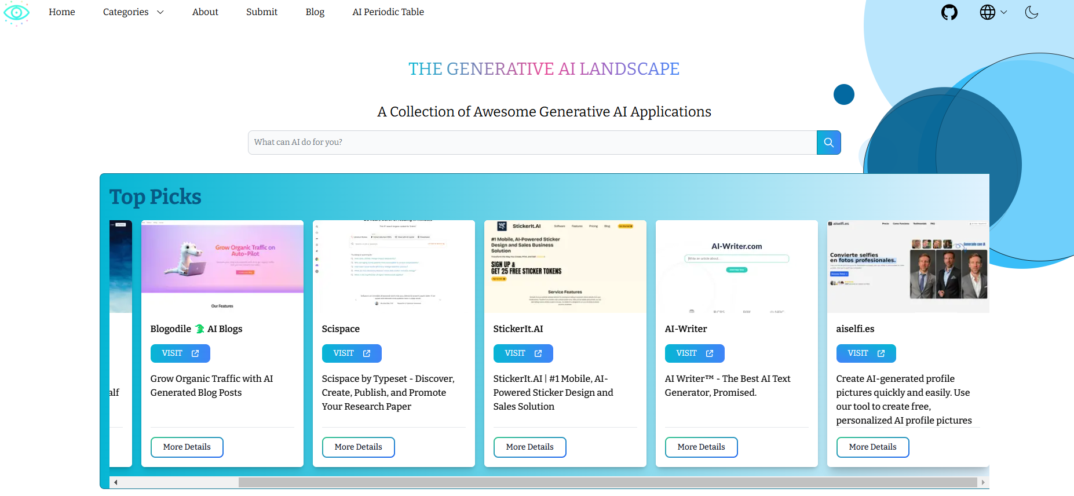Image resolution: width=1074 pixels, height=496 pixels.
Task: Click the 'Blogodile AI Blogs' card title
Action: click(x=196, y=329)
